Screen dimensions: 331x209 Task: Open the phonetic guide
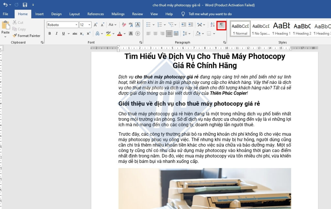[x=131, y=25]
